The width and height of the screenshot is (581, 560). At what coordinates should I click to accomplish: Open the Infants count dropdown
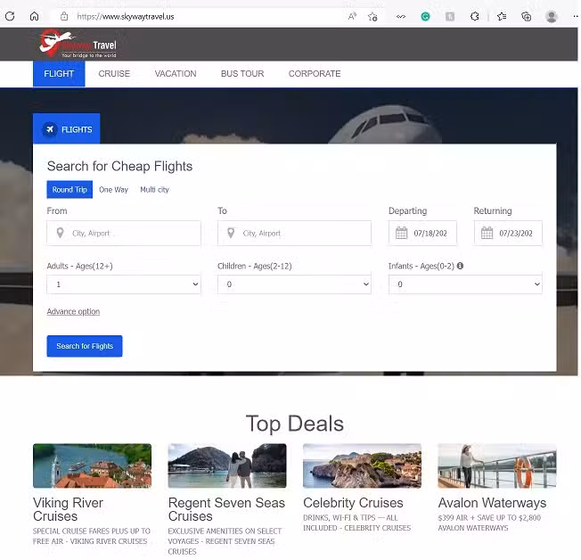pyautogui.click(x=465, y=284)
